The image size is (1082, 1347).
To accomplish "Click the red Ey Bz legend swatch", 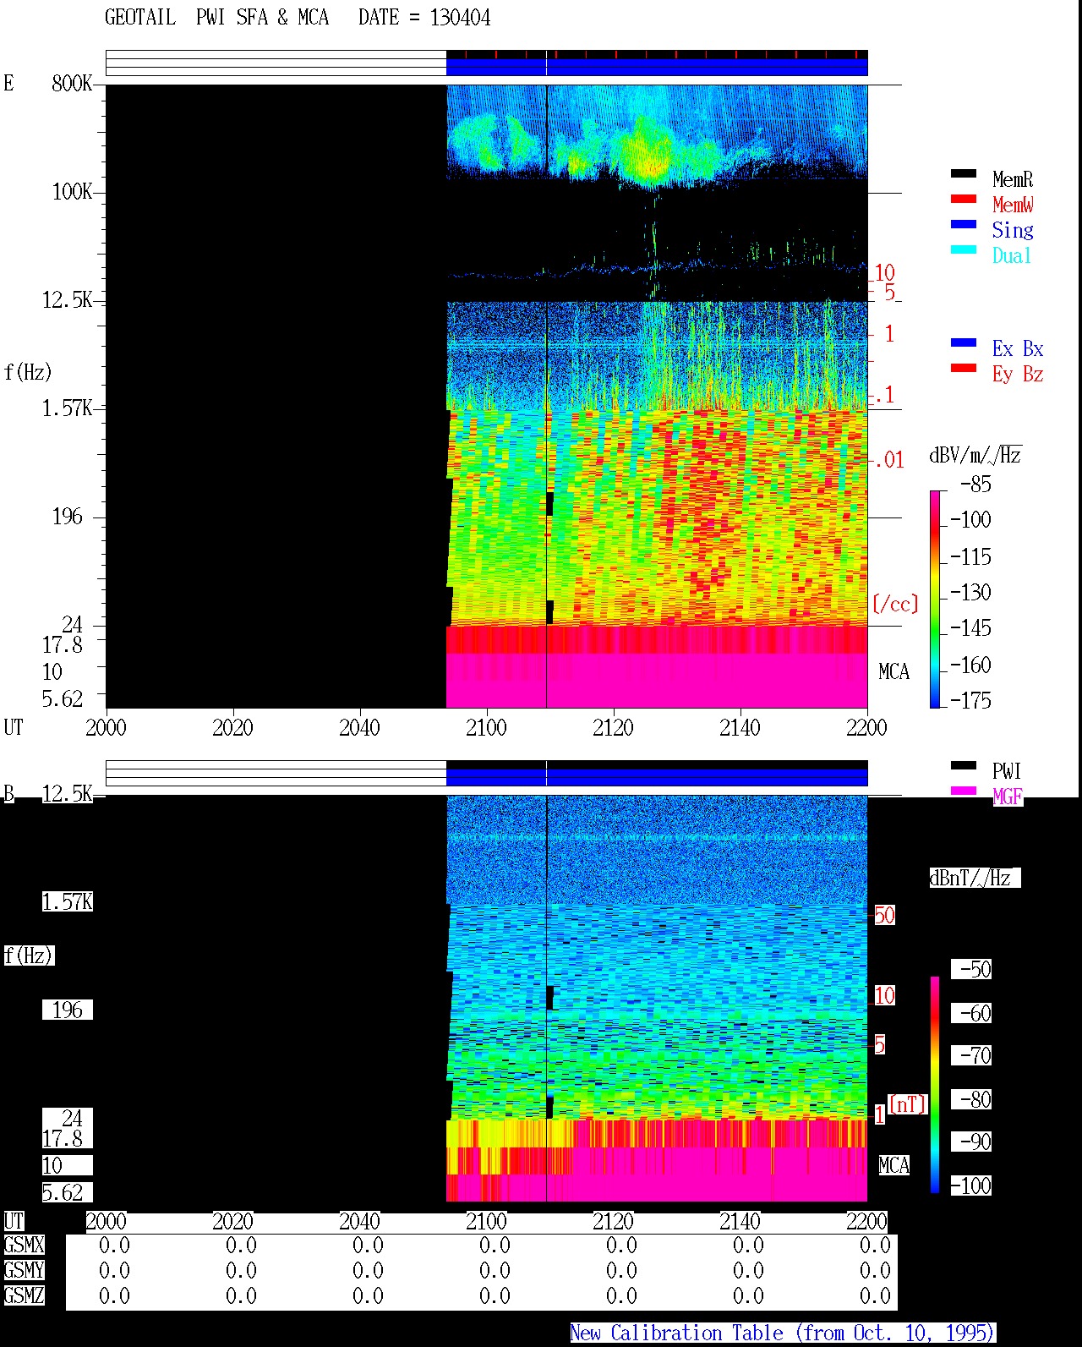I will pos(964,368).
